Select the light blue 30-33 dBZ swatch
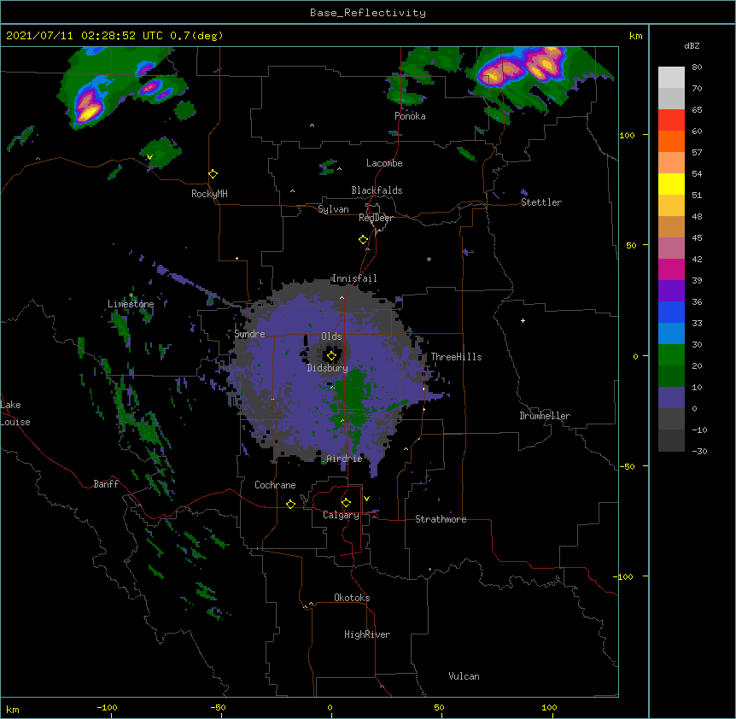 pyautogui.click(x=671, y=334)
